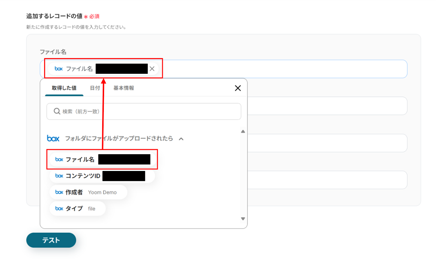The image size is (436, 260).
Task: Click the box logo beside フォルダにファイルがアップロードされたら
Action: point(53,139)
